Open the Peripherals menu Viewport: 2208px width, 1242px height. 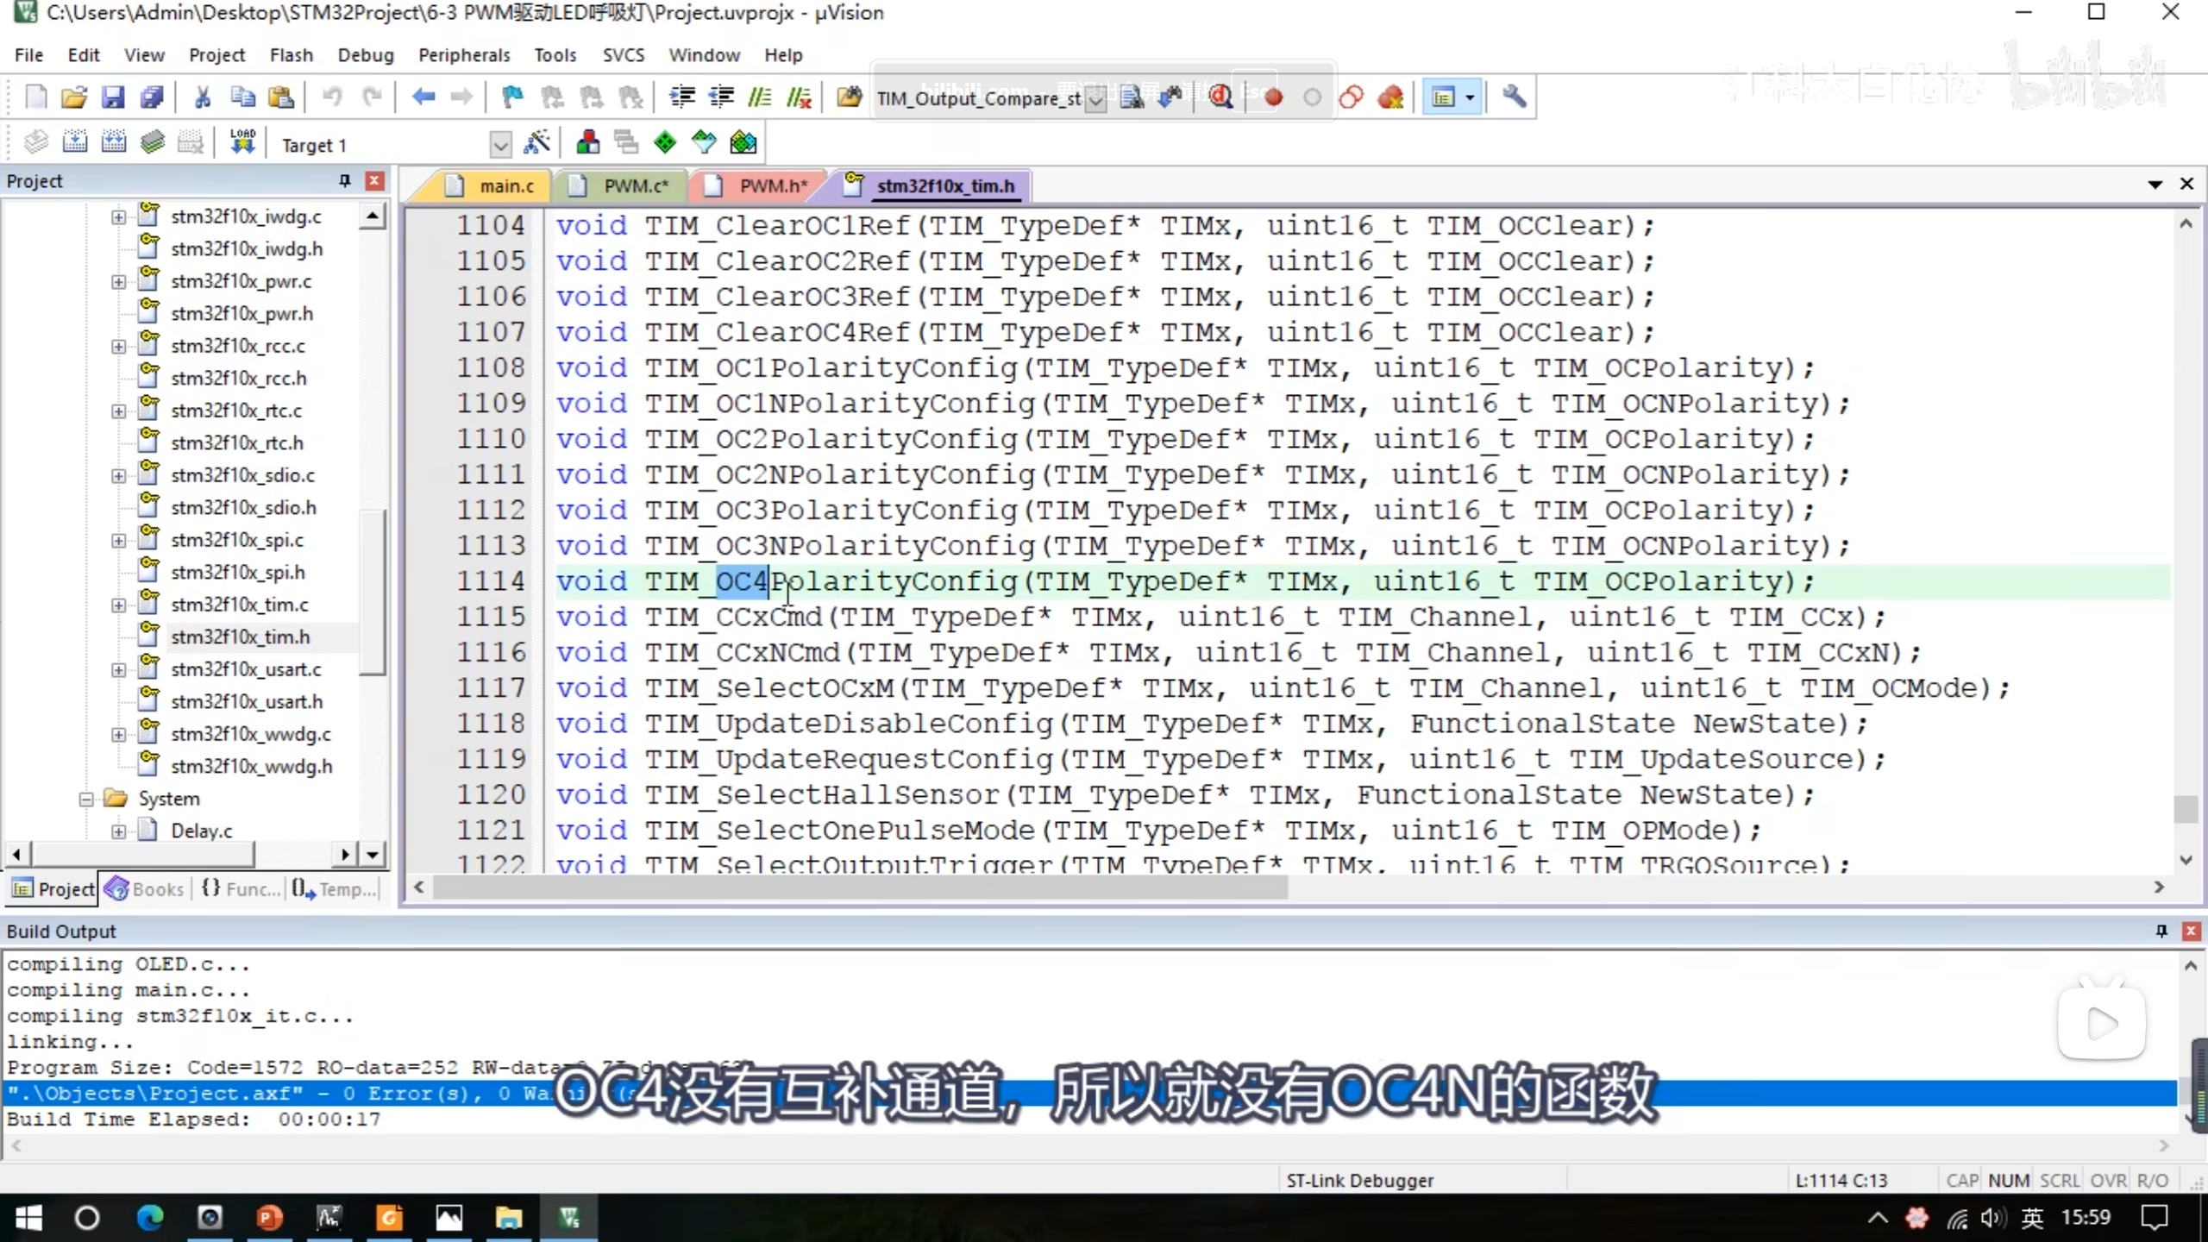tap(463, 55)
